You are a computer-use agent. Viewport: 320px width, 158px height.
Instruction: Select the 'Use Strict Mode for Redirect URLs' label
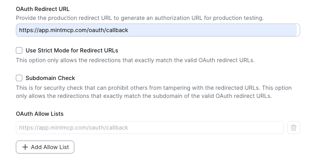(x=72, y=50)
